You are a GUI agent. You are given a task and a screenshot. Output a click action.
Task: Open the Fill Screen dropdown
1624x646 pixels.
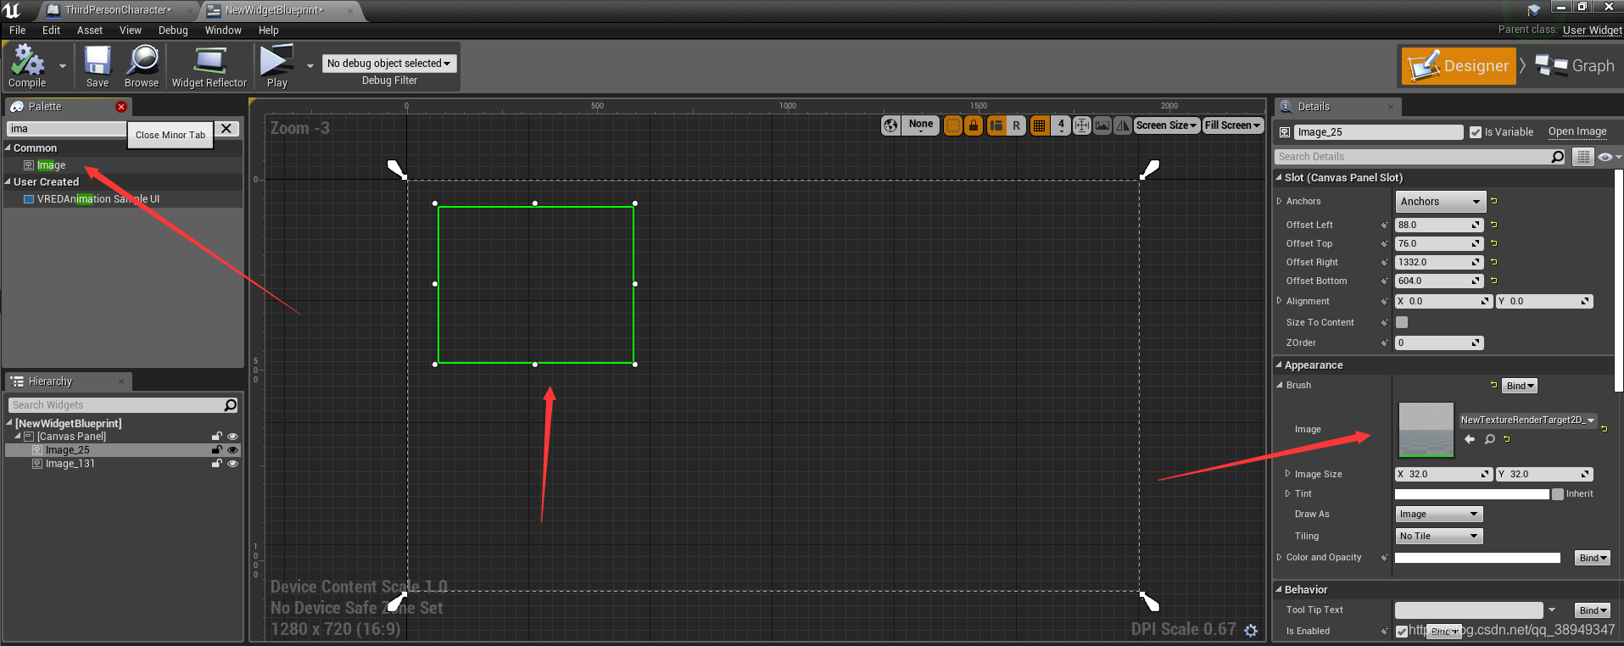pyautogui.click(x=1233, y=125)
